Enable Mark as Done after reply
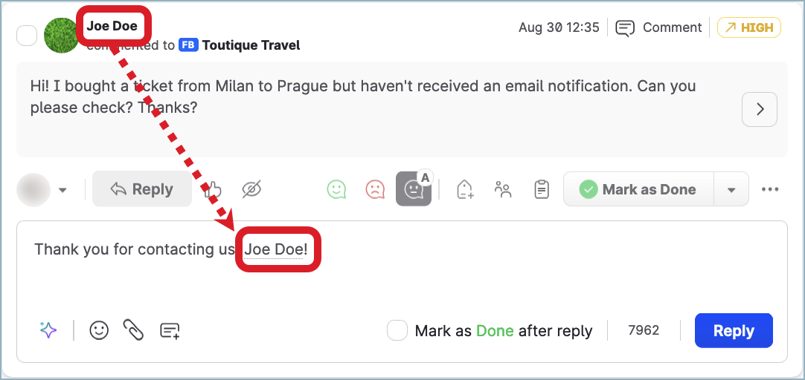 [397, 330]
